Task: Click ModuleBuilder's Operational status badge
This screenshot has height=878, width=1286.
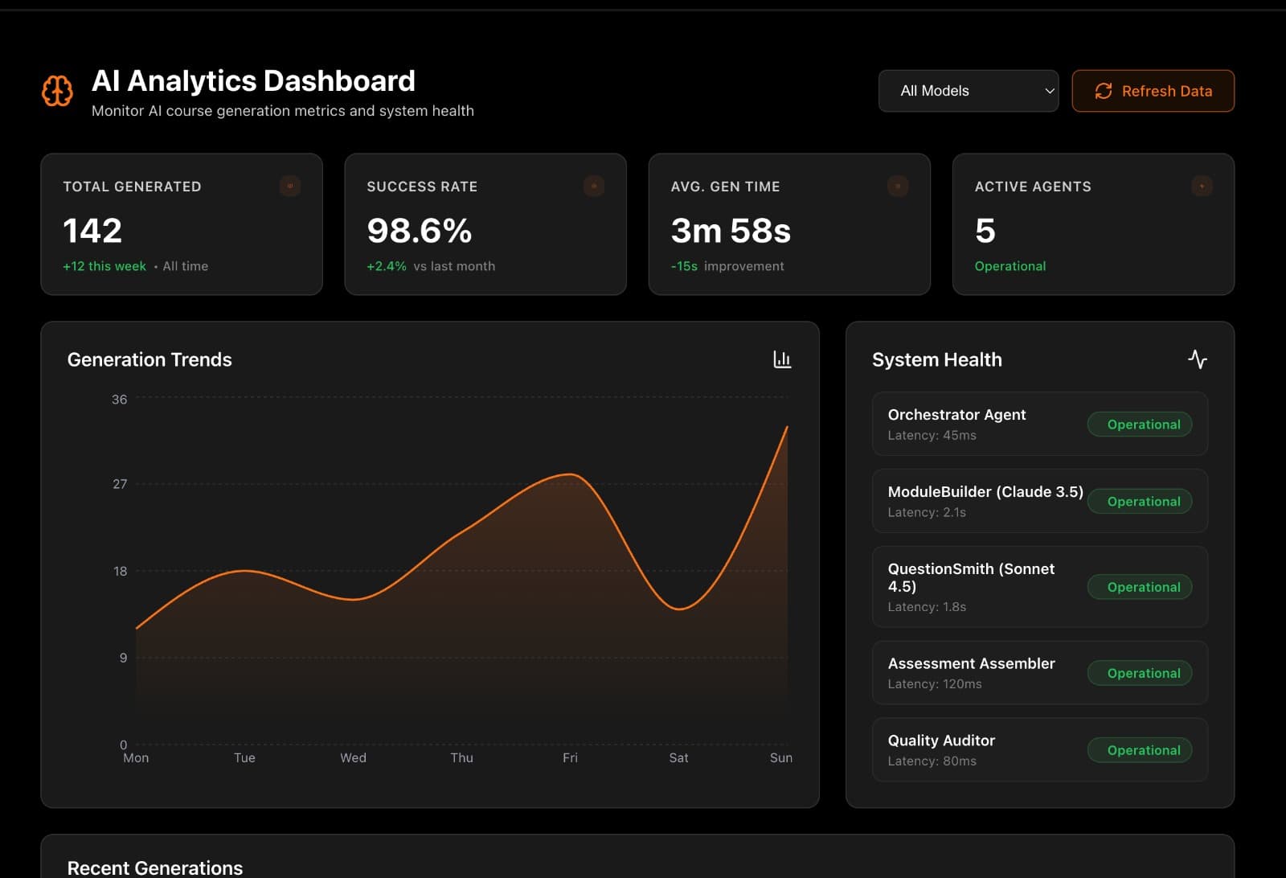Action: click(1139, 502)
